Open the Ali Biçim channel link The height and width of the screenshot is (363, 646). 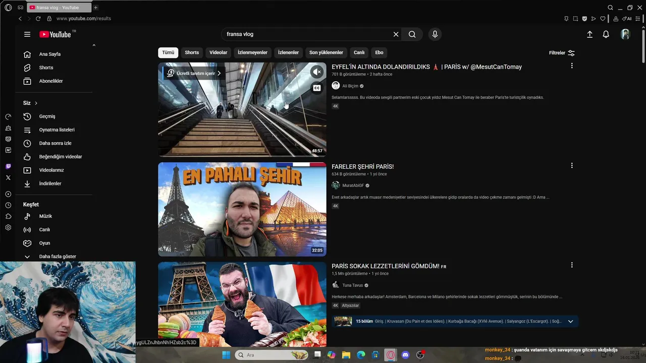click(x=350, y=86)
